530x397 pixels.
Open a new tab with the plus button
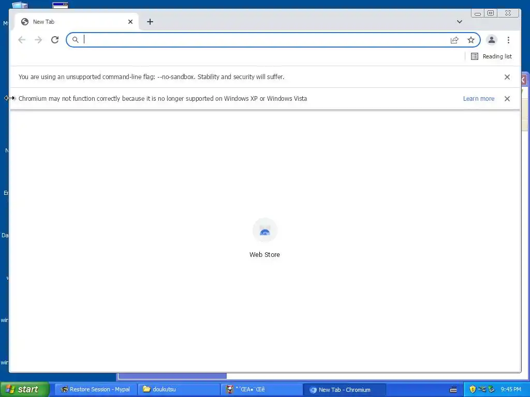click(x=150, y=22)
